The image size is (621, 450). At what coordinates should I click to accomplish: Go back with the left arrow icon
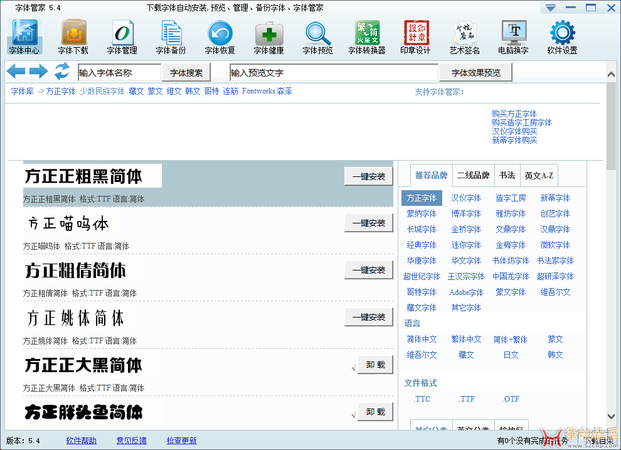(16, 72)
